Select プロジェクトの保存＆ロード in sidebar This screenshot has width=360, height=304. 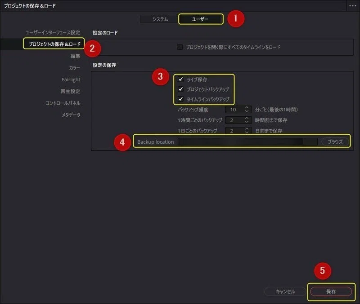click(x=54, y=44)
